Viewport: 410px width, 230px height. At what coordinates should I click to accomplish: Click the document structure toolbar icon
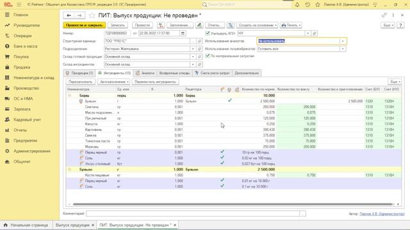point(231,25)
